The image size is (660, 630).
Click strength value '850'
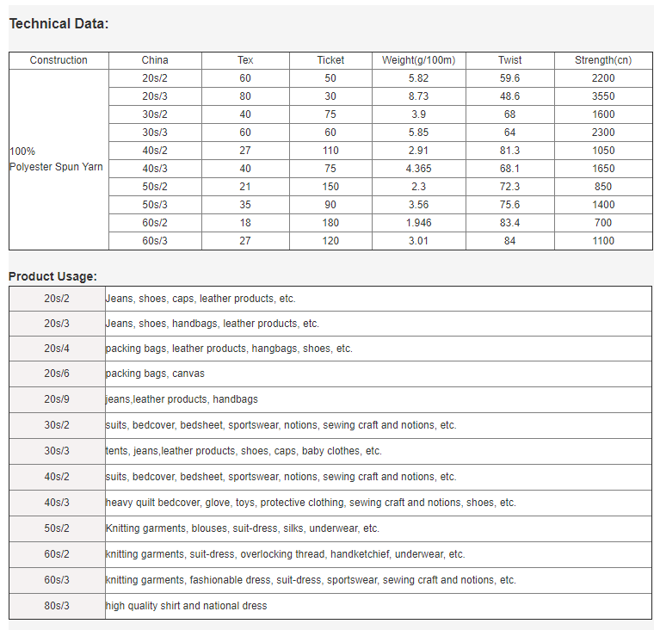coord(603,187)
